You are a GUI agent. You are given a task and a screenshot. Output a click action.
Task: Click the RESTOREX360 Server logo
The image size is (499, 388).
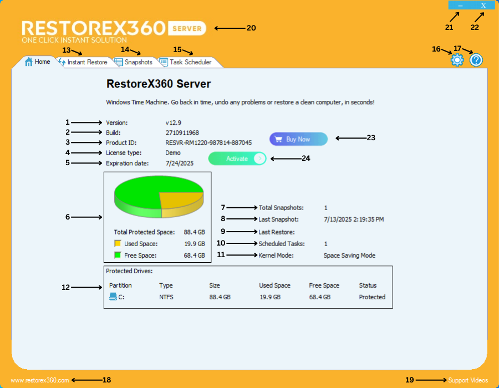114,31
